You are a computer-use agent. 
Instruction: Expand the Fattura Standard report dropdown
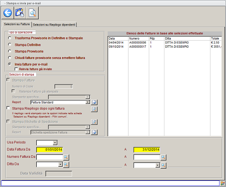88,102
